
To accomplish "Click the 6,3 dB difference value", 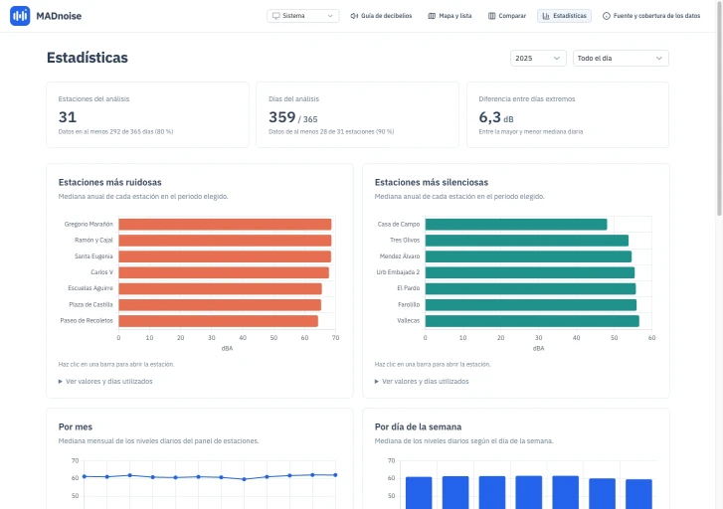I will [x=496, y=117].
